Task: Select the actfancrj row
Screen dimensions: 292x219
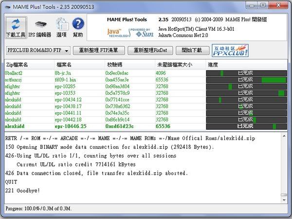Action: (x=146, y=80)
